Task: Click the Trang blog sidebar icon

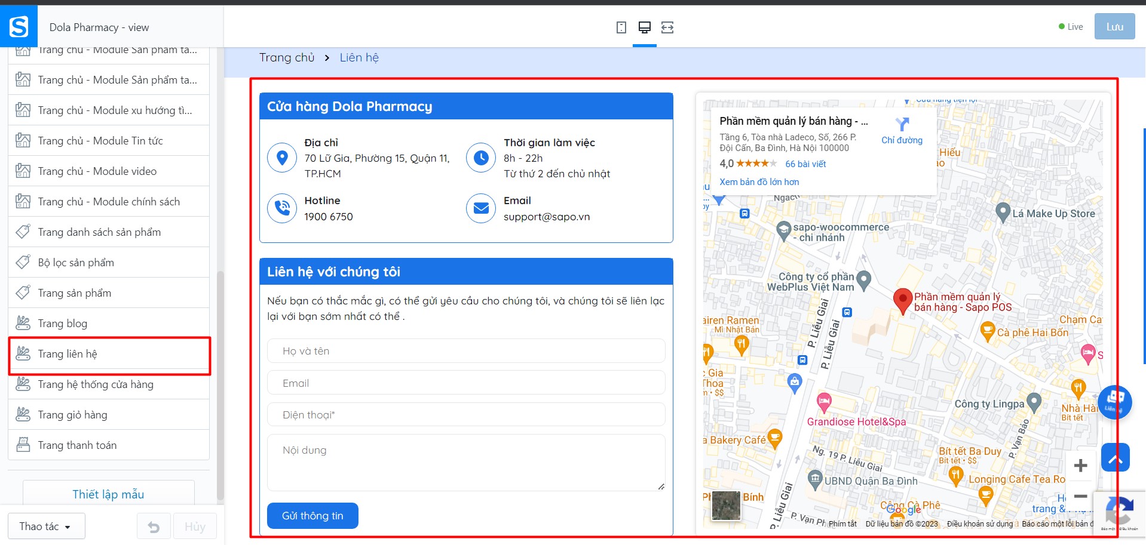Action: click(x=23, y=323)
